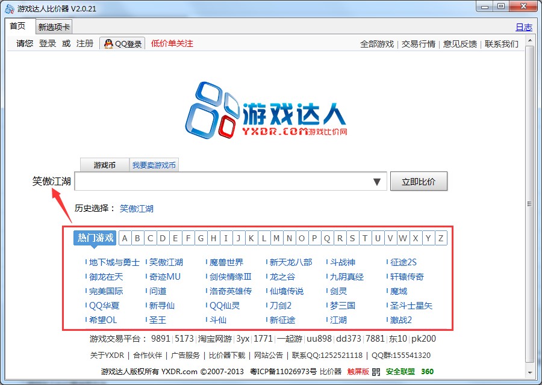The image size is (542, 385).
Task: Choose the game 剑侠情缘Ⅲ
Action: (x=230, y=277)
